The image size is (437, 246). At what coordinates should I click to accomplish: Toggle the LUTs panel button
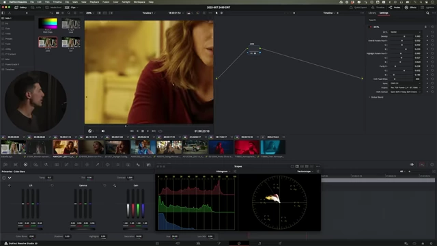(x=36, y=8)
